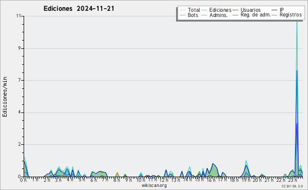
Task: Click the '10 h' x-axis label
Action: click(141, 180)
